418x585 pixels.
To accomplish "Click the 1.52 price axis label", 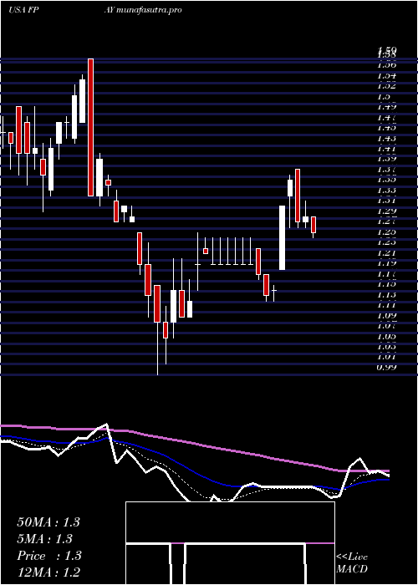I will (x=386, y=86).
